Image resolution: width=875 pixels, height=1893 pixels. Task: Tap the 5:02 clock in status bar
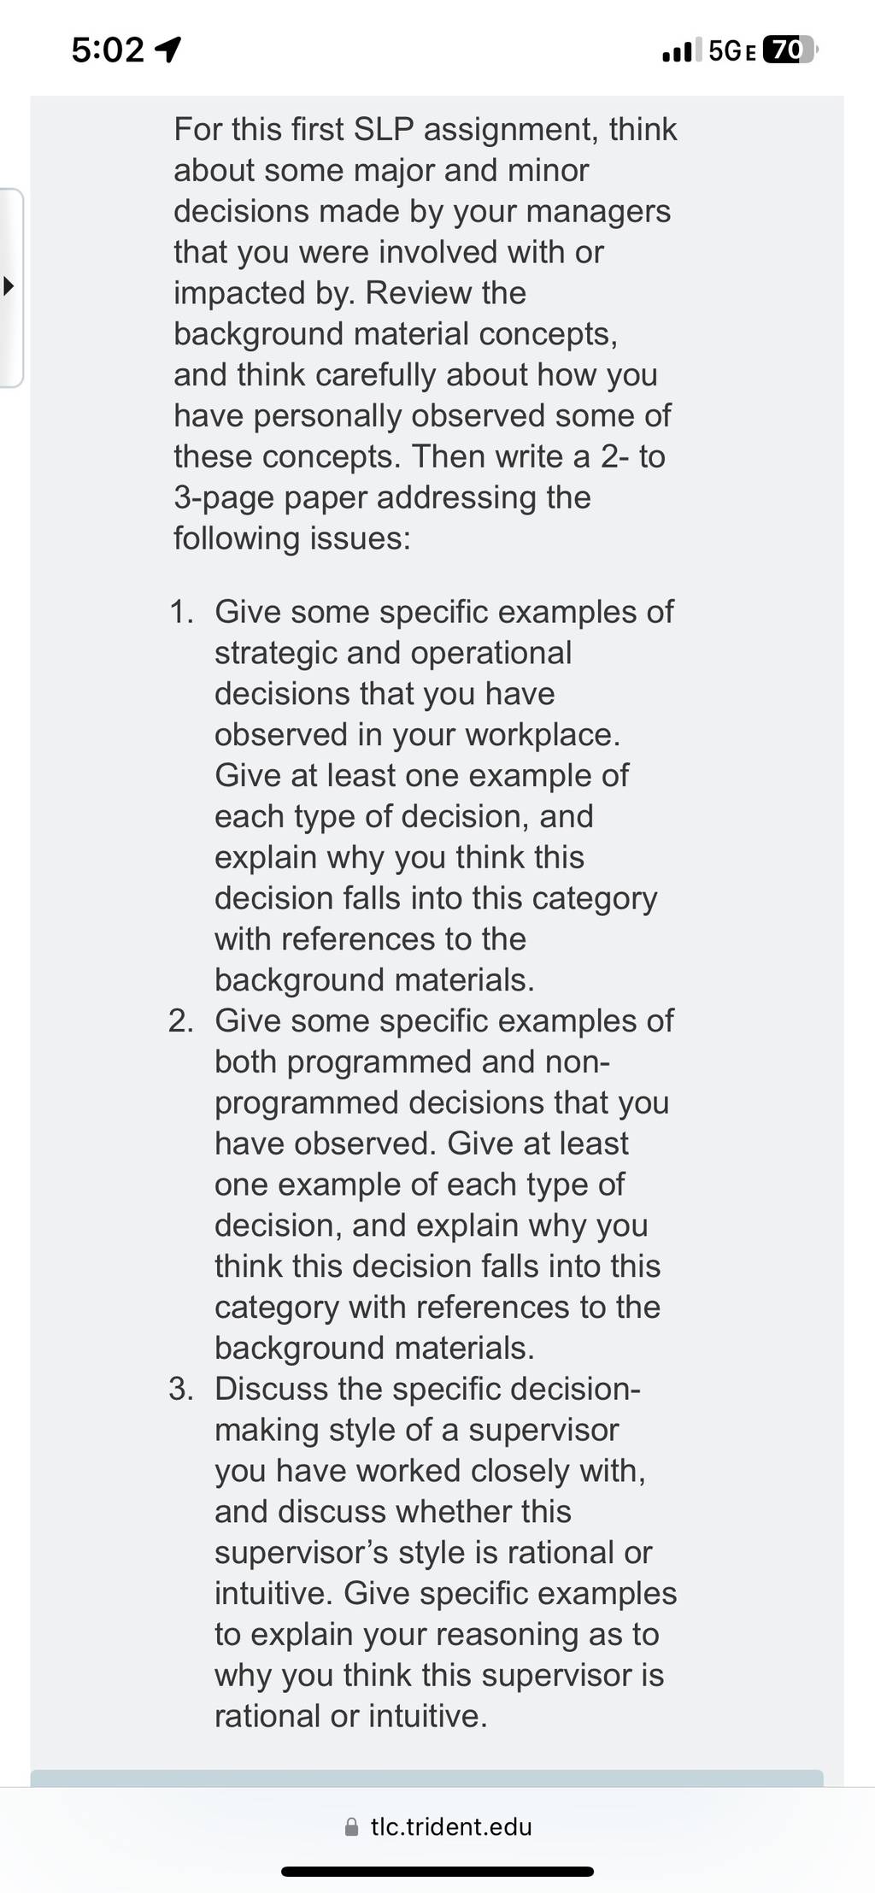coord(108,50)
